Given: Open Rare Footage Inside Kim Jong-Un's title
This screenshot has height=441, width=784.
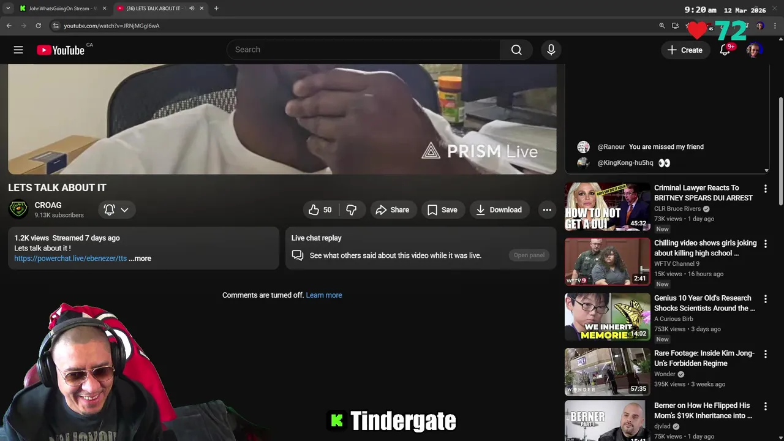Looking at the screenshot, I should coord(704,358).
